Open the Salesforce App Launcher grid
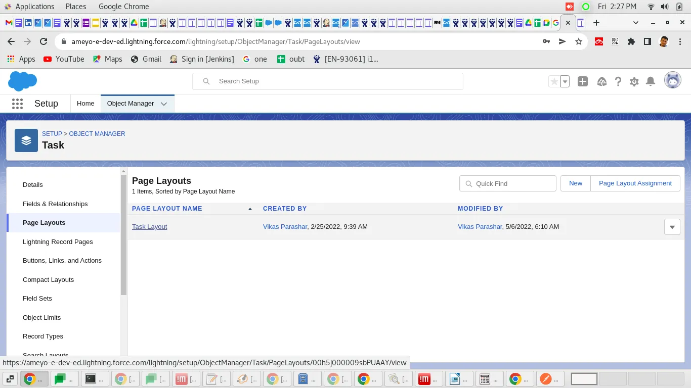The image size is (691, 388). coord(17,104)
